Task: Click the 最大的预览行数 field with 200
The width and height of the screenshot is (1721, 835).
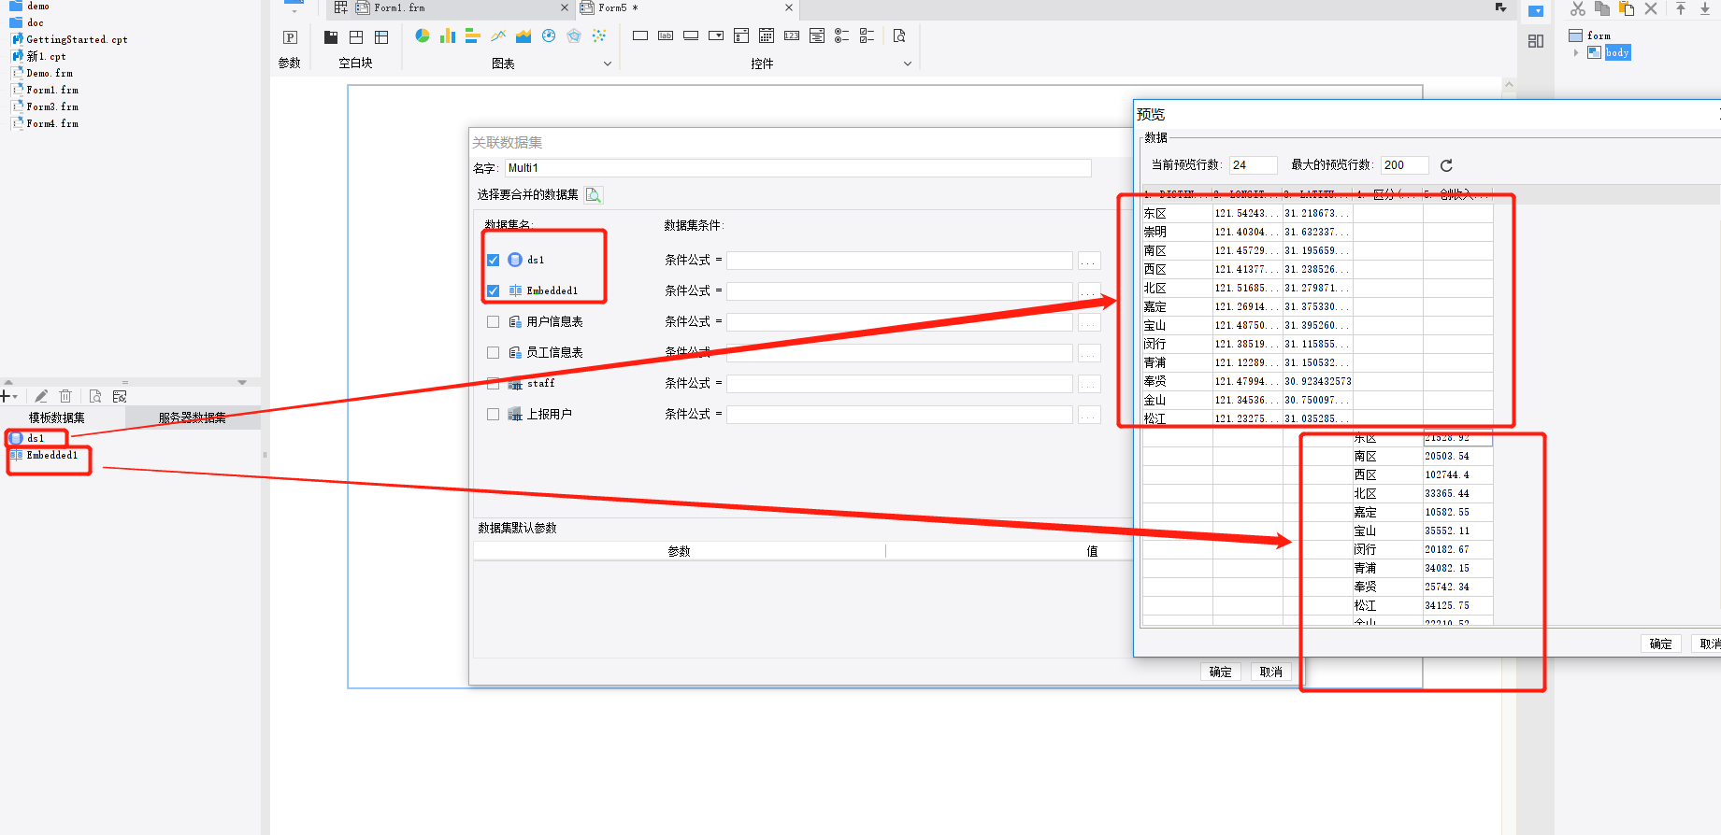Action: (x=1405, y=165)
